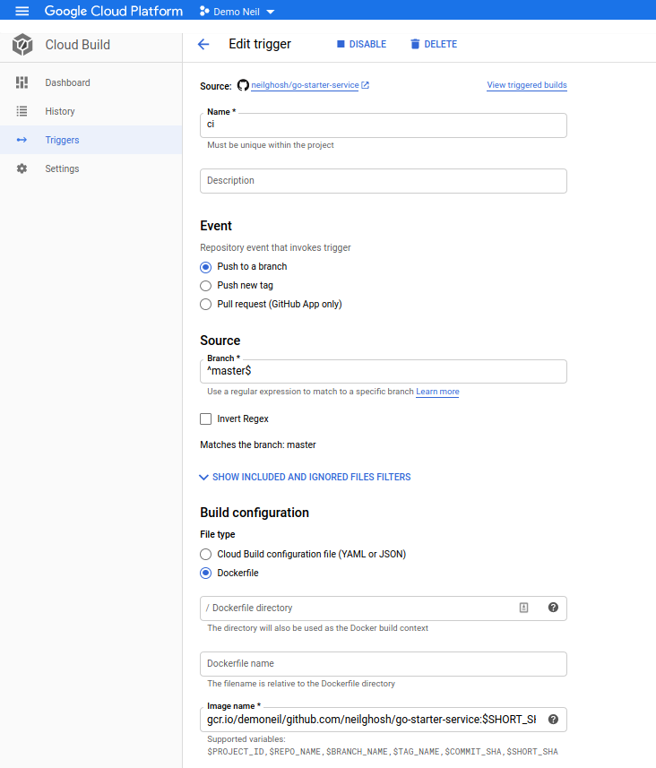Open build History from the sidebar icon

tap(21, 111)
